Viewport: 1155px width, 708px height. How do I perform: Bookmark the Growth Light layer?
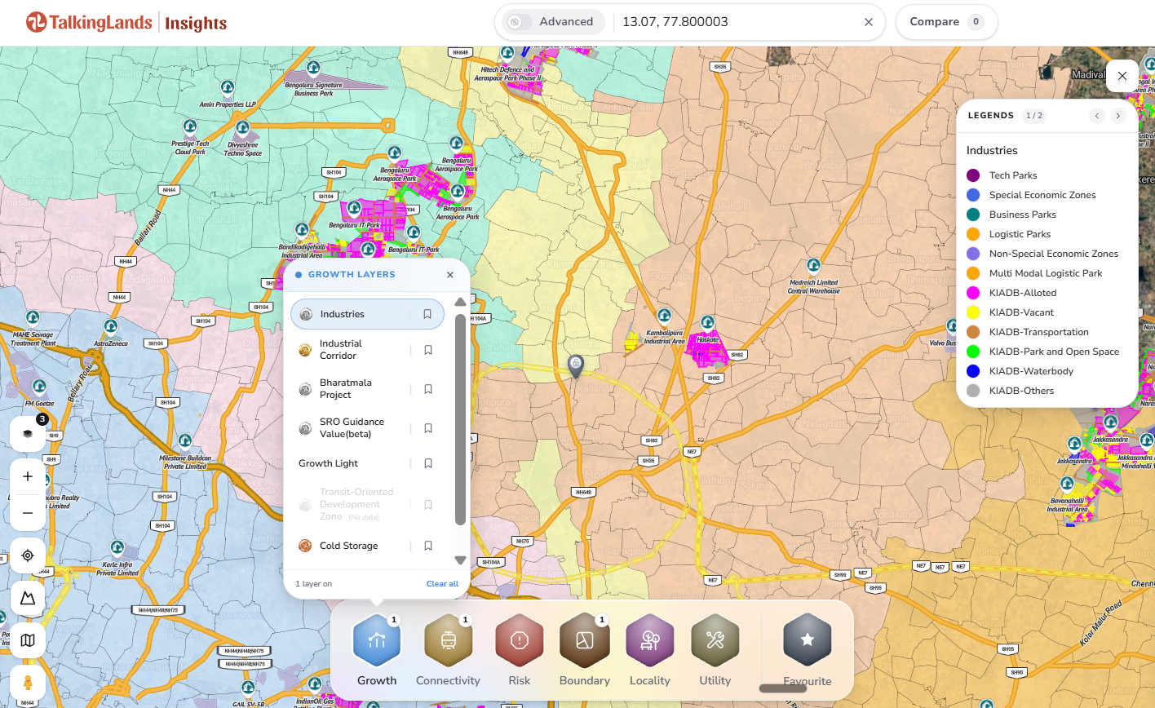[428, 463]
